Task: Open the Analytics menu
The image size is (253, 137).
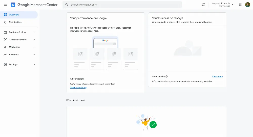Action: click(x=19, y=54)
